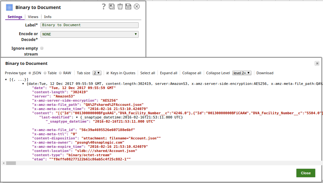Close the settings panel with X icon
The height and width of the screenshot is (183, 323).
click(137, 6)
